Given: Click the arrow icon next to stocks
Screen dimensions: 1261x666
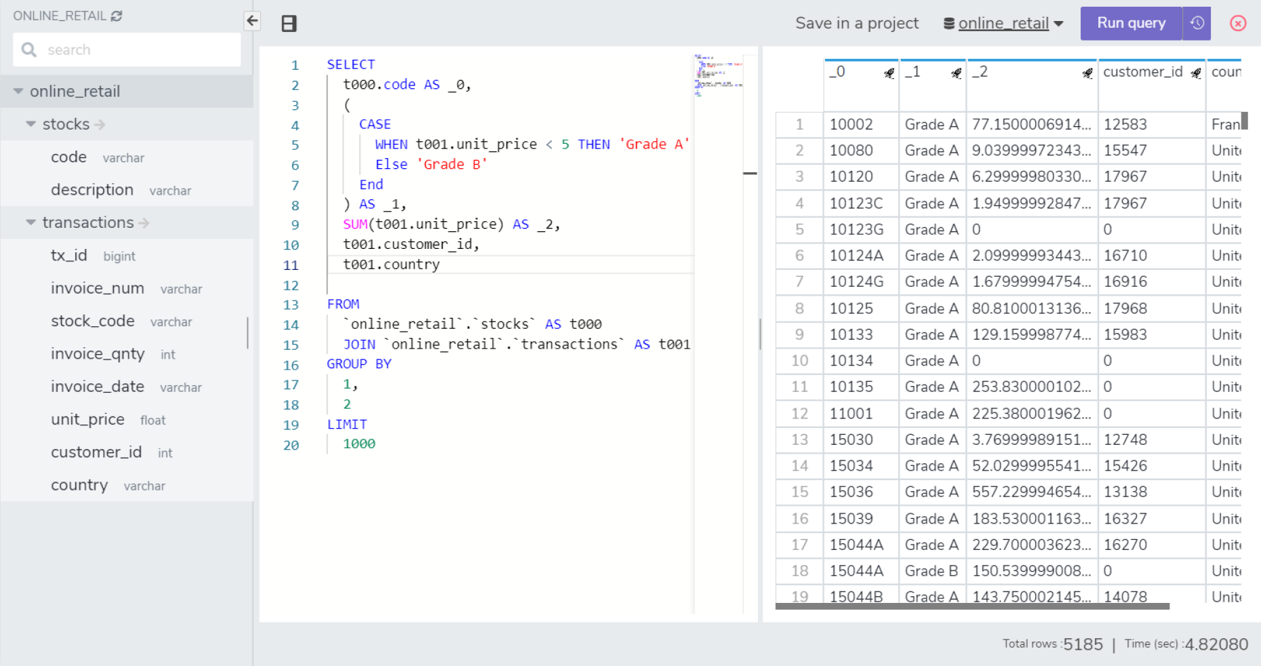Looking at the screenshot, I should [x=100, y=125].
